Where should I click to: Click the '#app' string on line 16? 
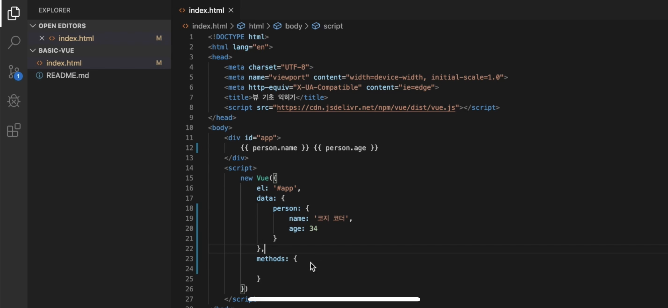tap(285, 188)
